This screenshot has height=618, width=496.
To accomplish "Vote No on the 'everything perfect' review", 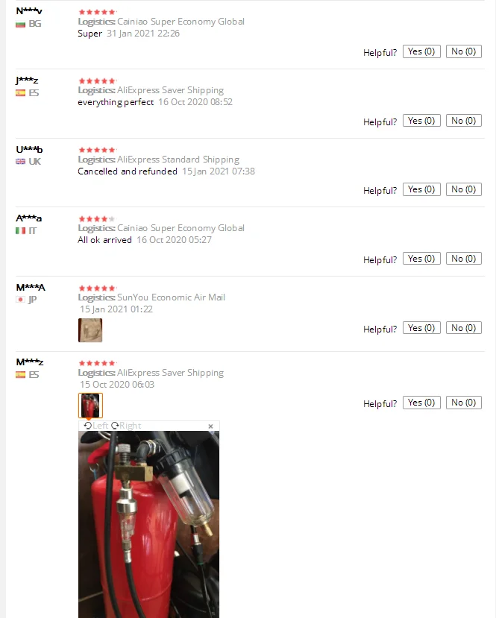I will [464, 121].
